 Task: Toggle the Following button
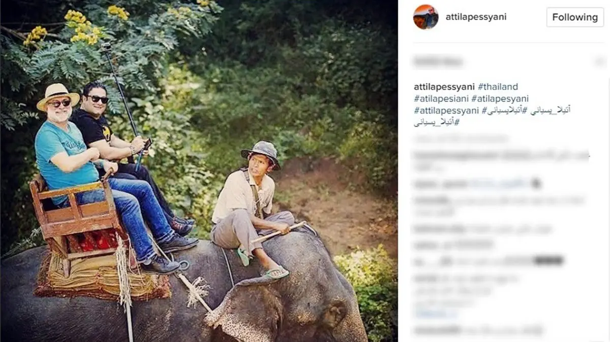click(575, 17)
